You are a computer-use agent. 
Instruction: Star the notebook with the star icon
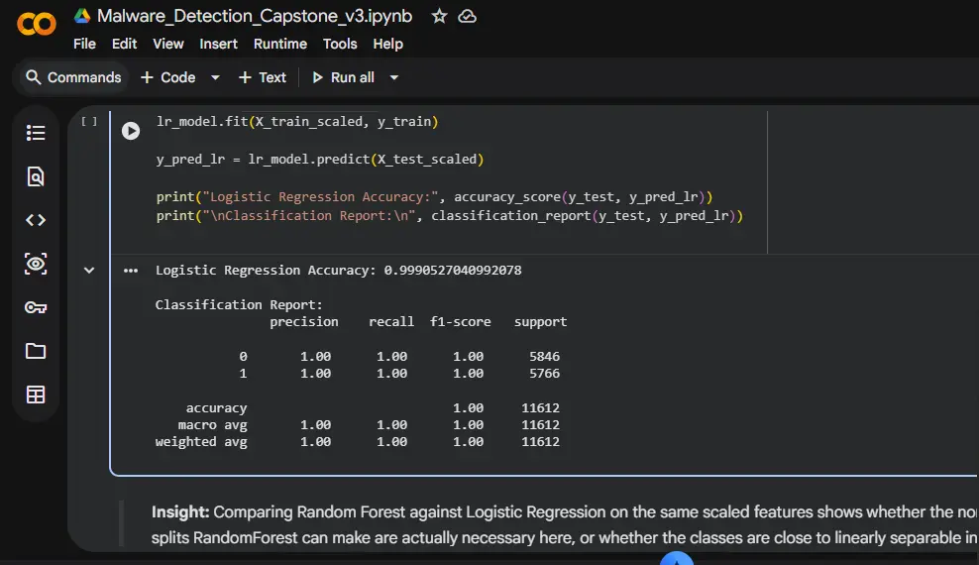tap(440, 16)
